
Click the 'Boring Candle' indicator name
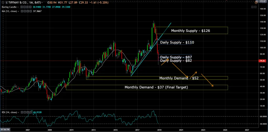[x=9, y=7]
